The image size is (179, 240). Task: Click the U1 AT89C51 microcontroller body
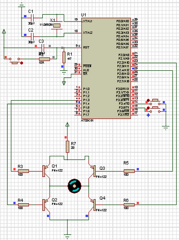(x=106, y=69)
